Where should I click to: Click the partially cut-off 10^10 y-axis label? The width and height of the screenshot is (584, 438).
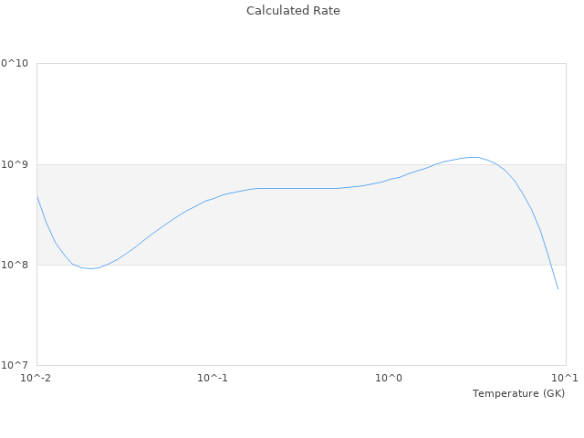tap(14, 64)
